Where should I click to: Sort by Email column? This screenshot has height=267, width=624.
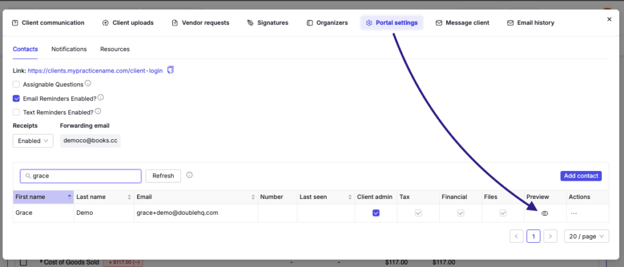pos(196,197)
